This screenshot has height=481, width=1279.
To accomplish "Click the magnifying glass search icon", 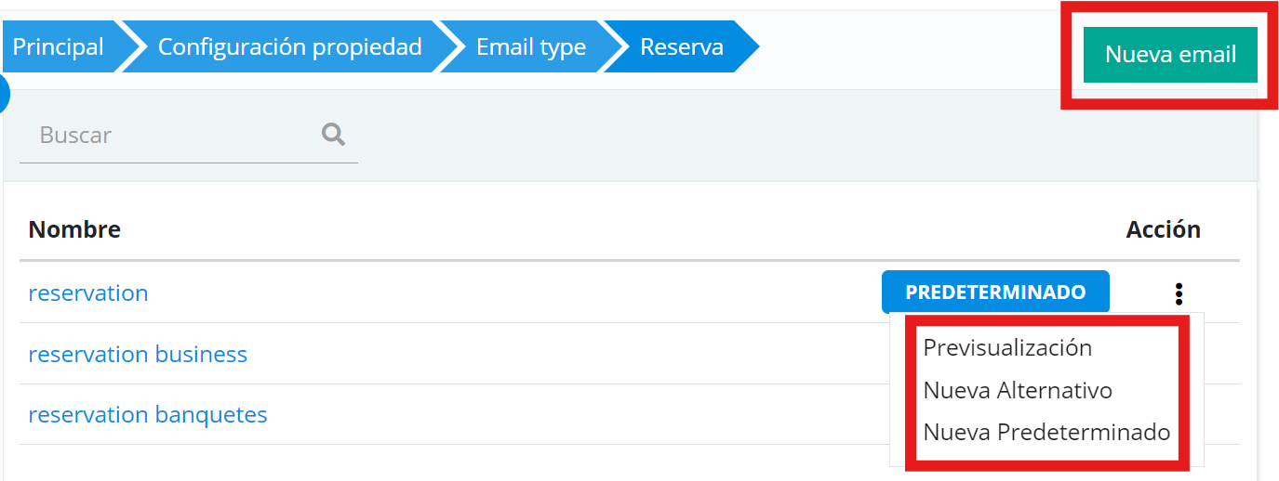I will 333,135.
